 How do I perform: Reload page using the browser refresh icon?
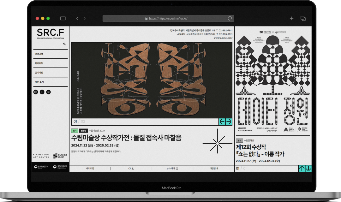(230, 18)
